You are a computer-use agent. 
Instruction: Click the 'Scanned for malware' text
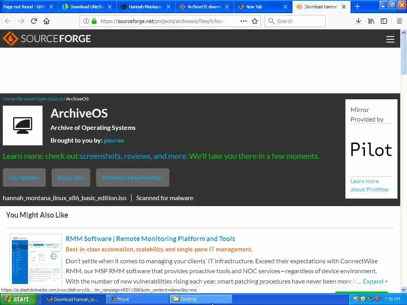(165, 198)
